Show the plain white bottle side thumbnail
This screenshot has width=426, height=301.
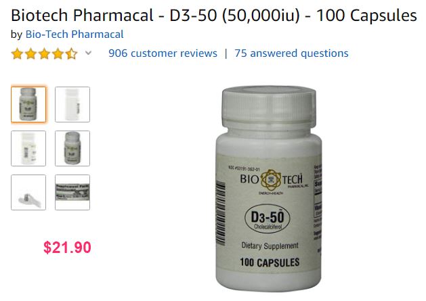click(72, 104)
